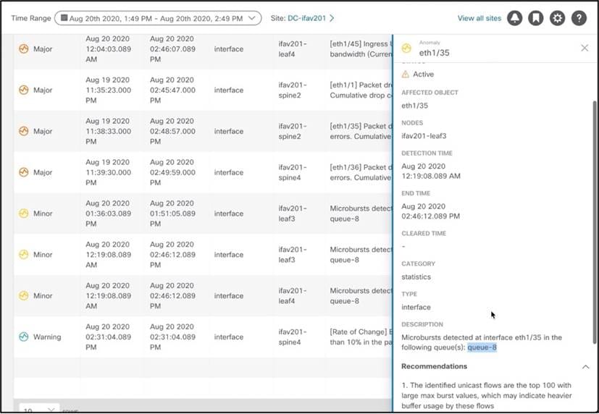Click Warning severity icon for spine4 row
This screenshot has height=414, width=599.
[24, 337]
